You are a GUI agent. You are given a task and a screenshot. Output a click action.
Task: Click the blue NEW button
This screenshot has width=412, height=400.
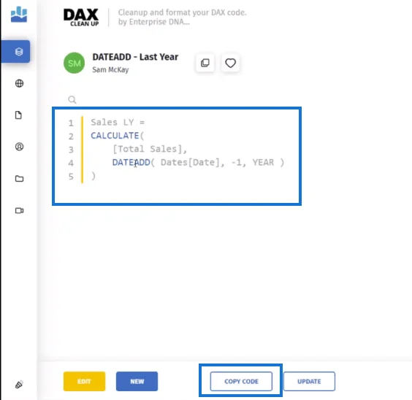[137, 381]
